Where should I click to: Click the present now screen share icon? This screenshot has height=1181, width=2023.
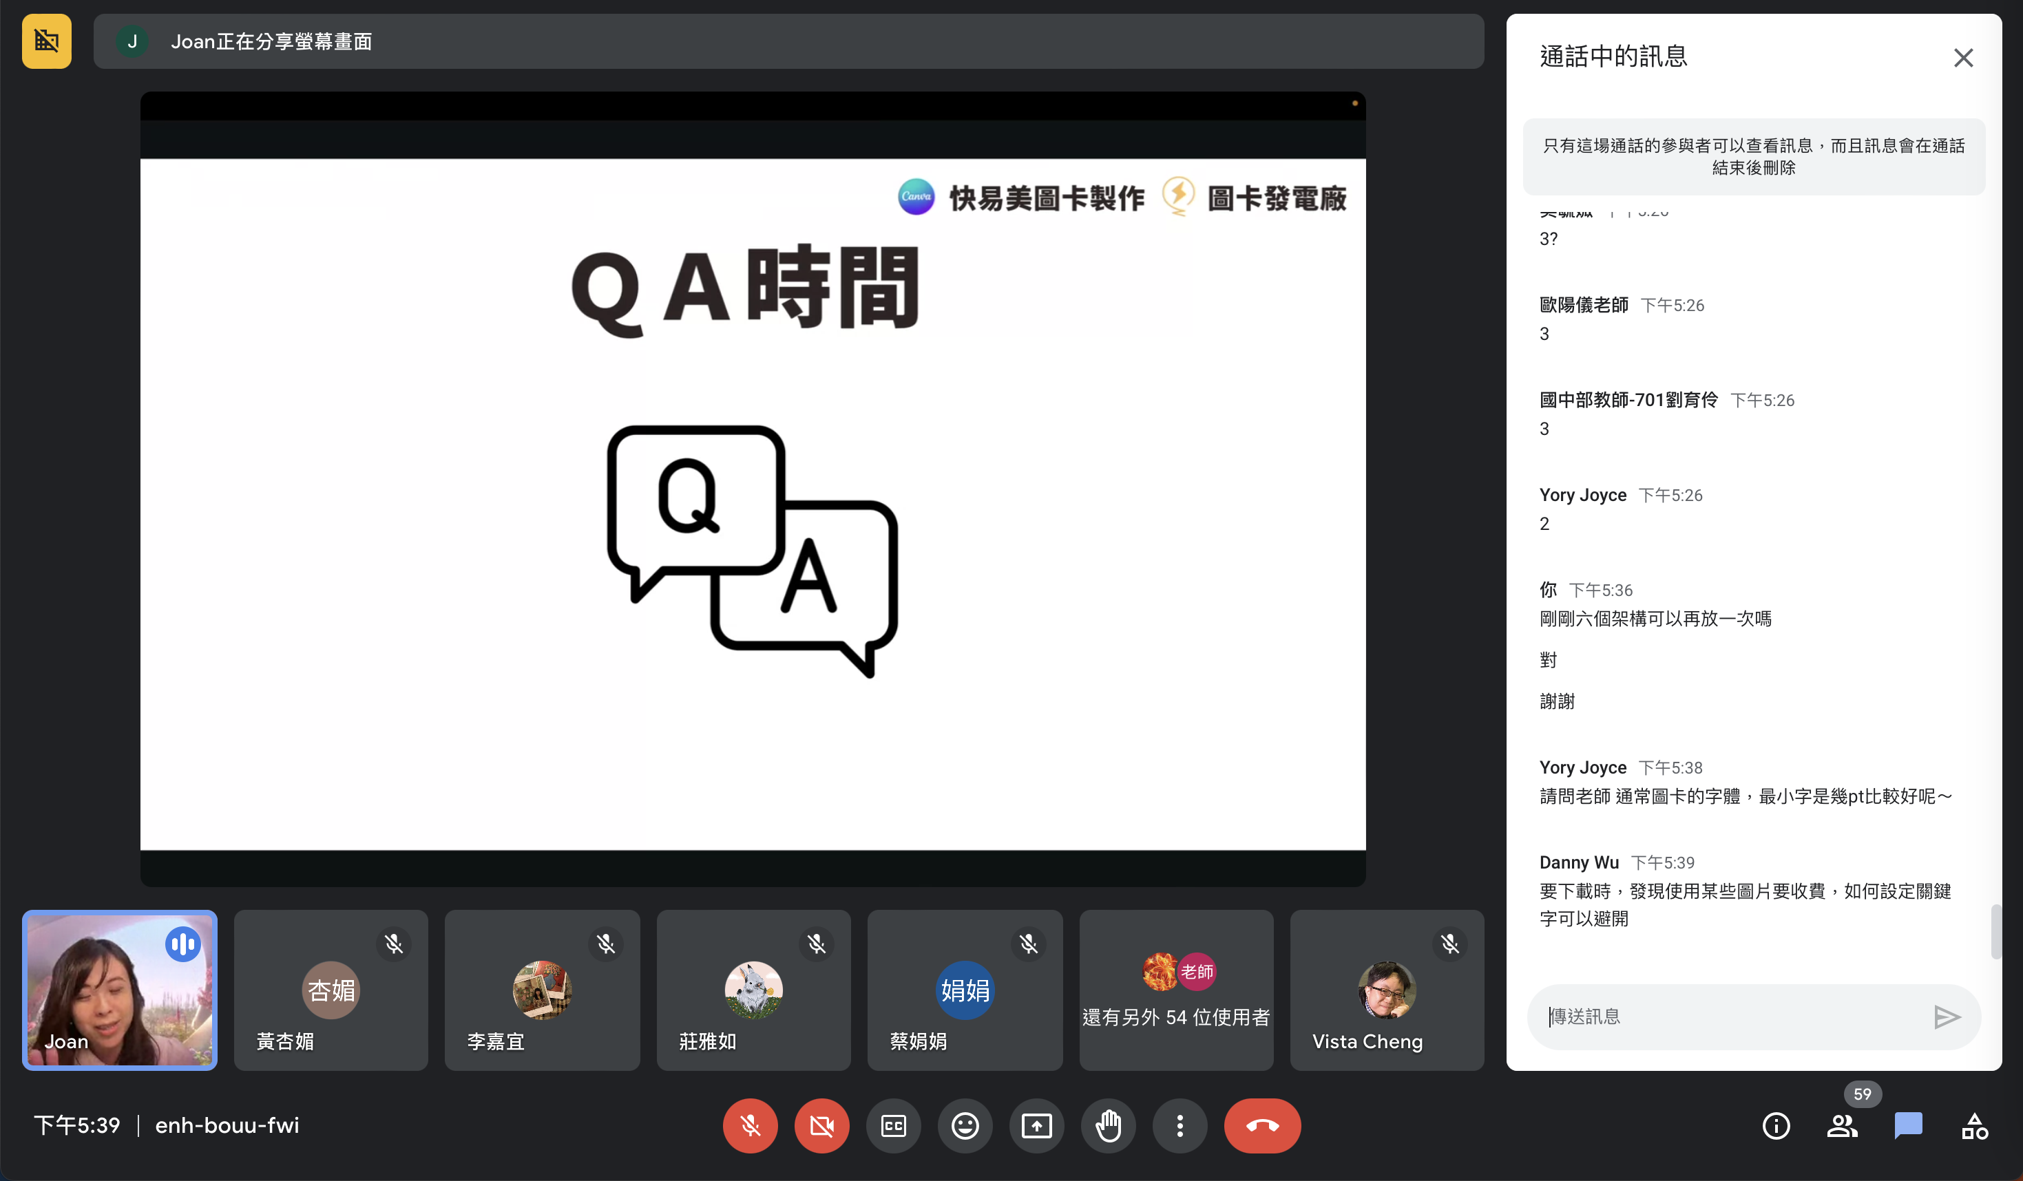click(1036, 1126)
